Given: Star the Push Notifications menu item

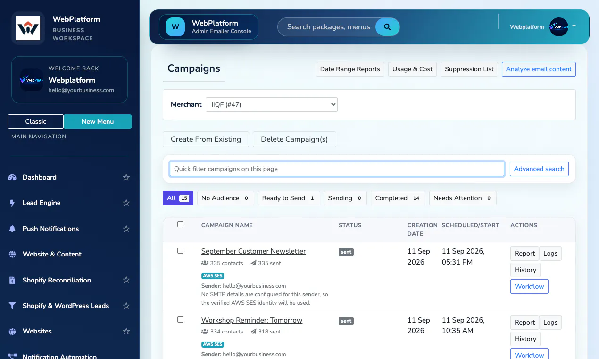Looking at the screenshot, I should pos(126,229).
